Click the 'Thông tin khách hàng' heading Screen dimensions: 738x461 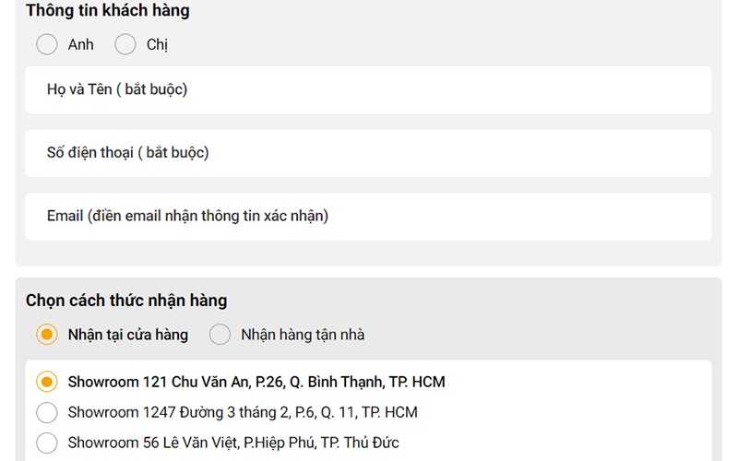point(108,11)
